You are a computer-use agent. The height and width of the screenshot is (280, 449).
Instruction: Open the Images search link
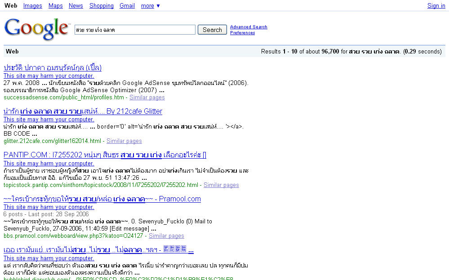pos(33,6)
